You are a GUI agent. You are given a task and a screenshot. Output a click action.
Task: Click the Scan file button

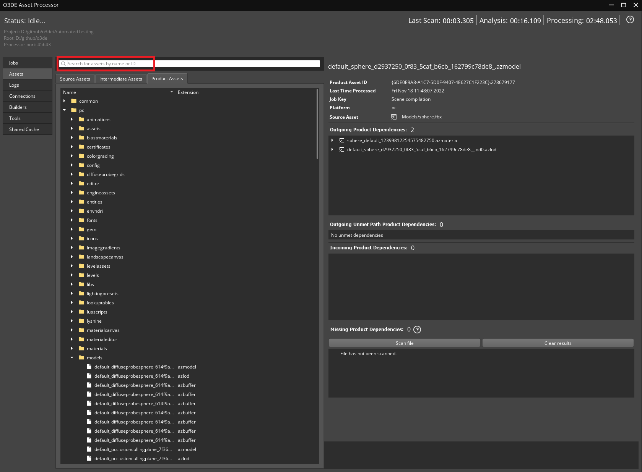click(404, 343)
